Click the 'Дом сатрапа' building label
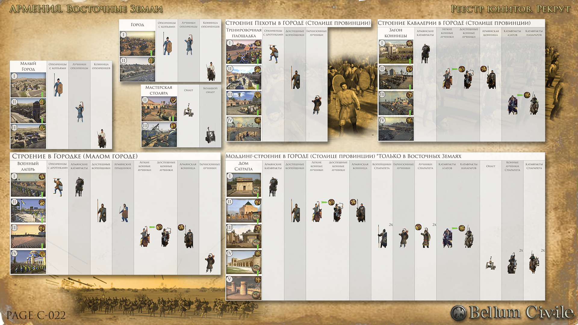 pyautogui.click(x=244, y=166)
